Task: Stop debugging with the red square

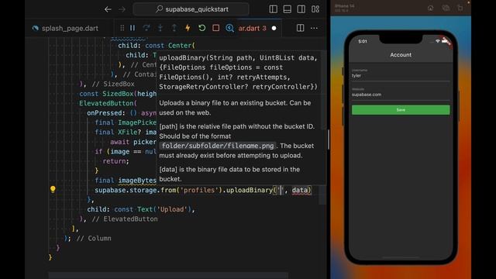Action: click(215, 28)
